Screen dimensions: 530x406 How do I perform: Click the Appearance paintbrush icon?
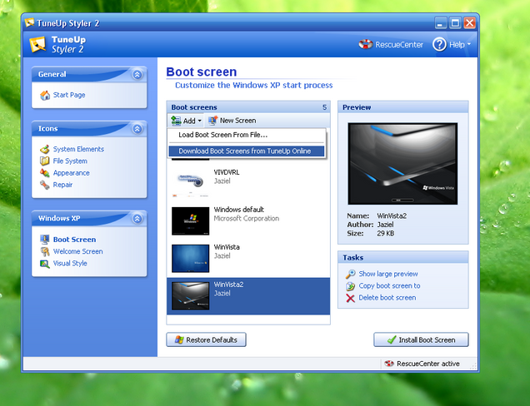[x=45, y=173]
